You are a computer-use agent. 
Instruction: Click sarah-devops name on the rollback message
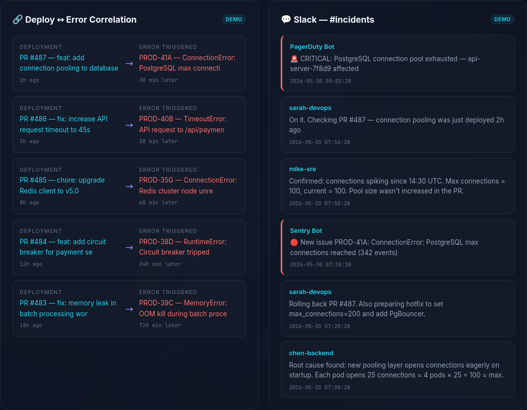pyautogui.click(x=310, y=292)
